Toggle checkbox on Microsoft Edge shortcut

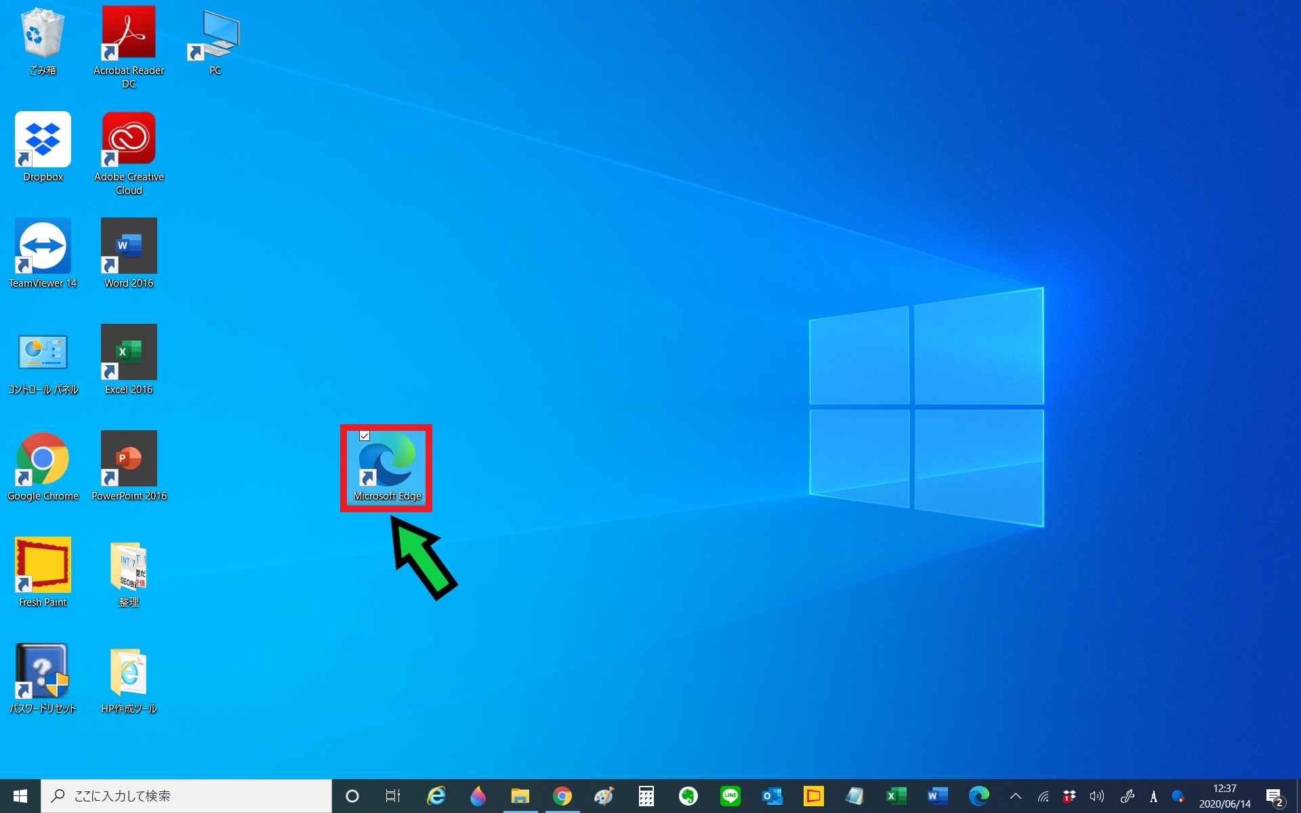pos(363,436)
